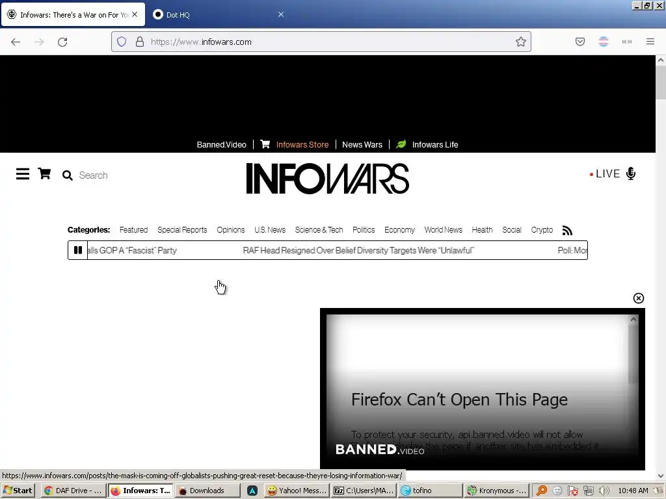Open the C:\Users 7-Zip taskbar item
This screenshot has width=666, height=499.
363,491
